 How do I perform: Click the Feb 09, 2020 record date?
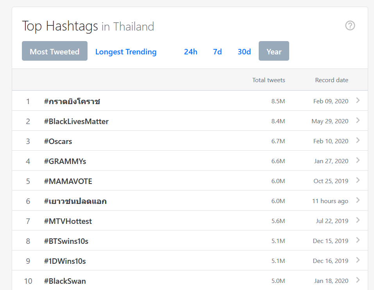pyautogui.click(x=331, y=101)
